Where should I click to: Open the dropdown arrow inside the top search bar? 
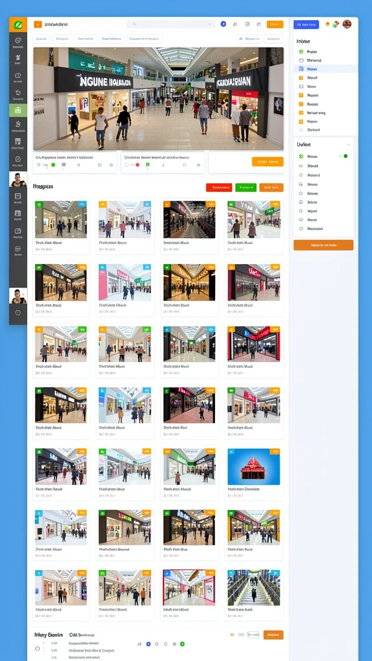[210, 25]
